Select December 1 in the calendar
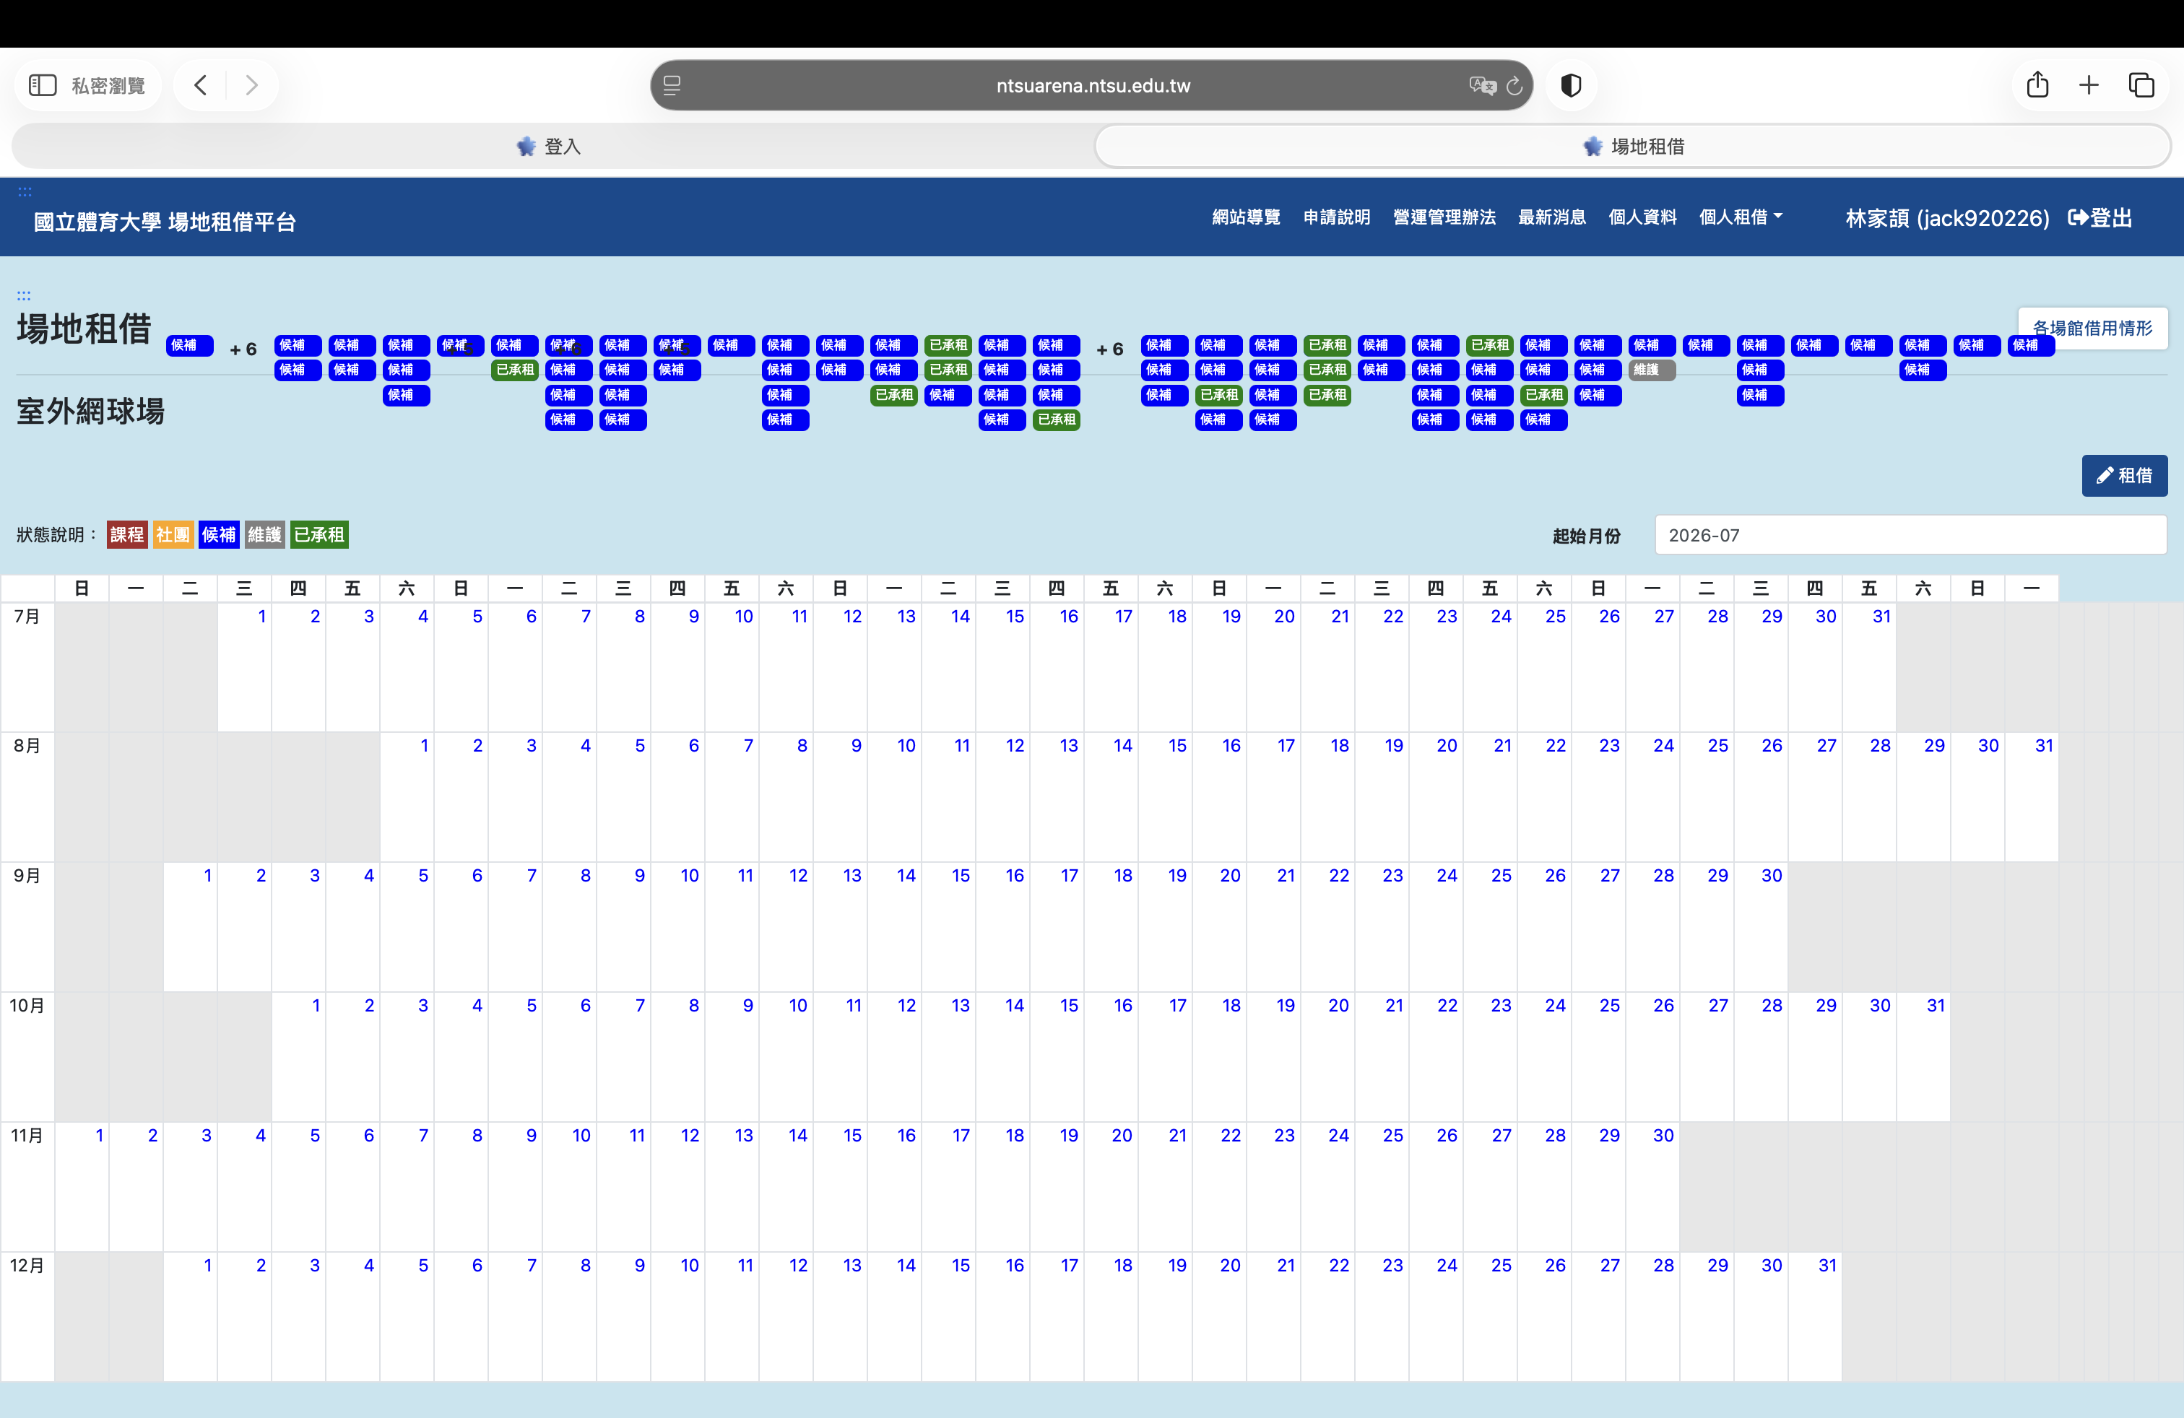The height and width of the screenshot is (1418, 2184). [x=207, y=1266]
